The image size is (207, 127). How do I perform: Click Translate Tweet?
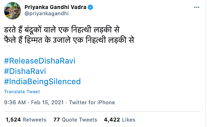click(22, 91)
